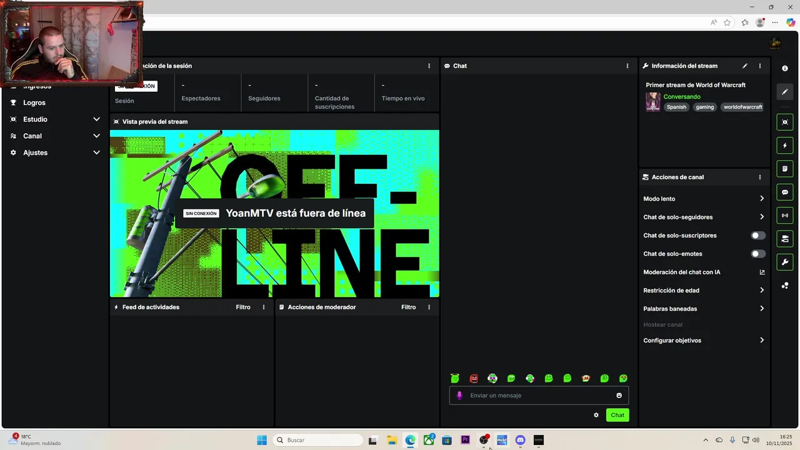Toggle the broadcast signal icon in right sidebar
Screen dimensions: 800x450
coord(785,216)
